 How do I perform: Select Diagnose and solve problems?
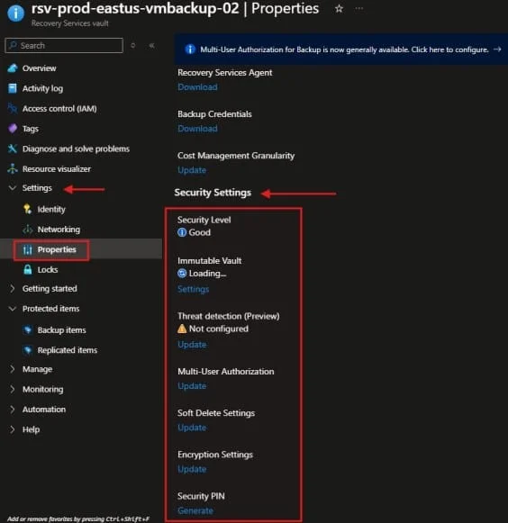tap(76, 149)
